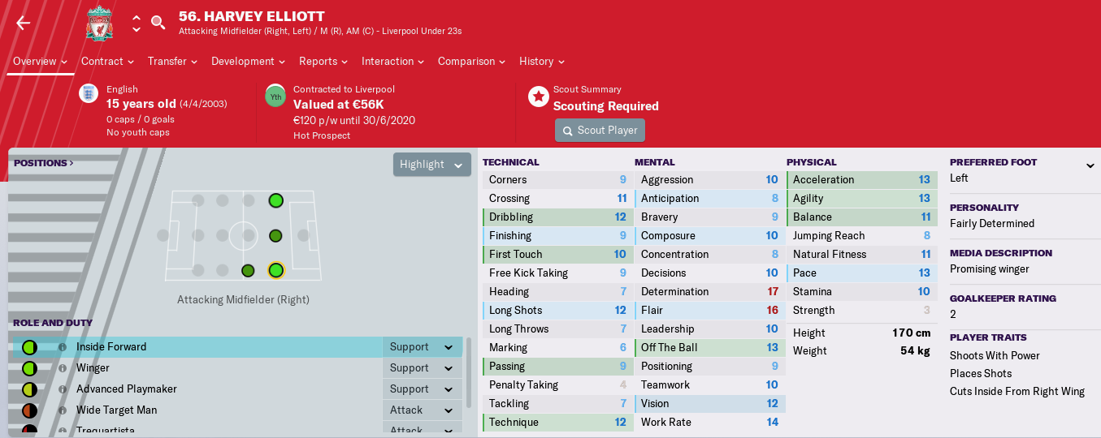This screenshot has height=438, width=1101.
Task: Click the Liverpool club crest
Action: [x=99, y=23]
